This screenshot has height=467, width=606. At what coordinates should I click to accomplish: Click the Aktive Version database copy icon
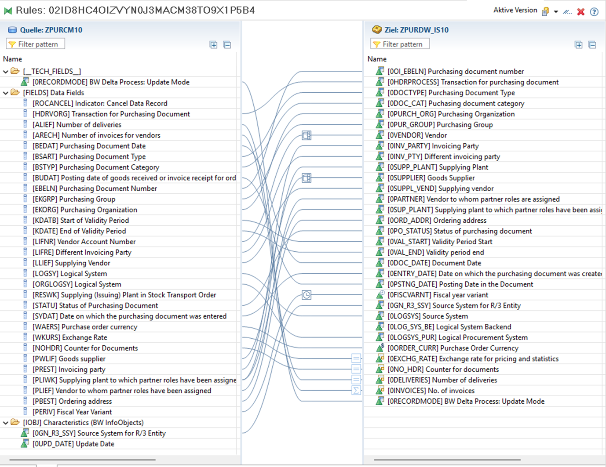[x=545, y=12]
